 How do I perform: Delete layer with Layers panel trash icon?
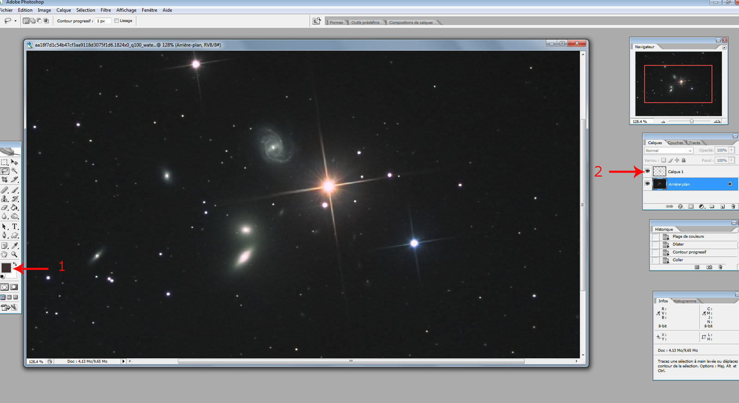733,206
